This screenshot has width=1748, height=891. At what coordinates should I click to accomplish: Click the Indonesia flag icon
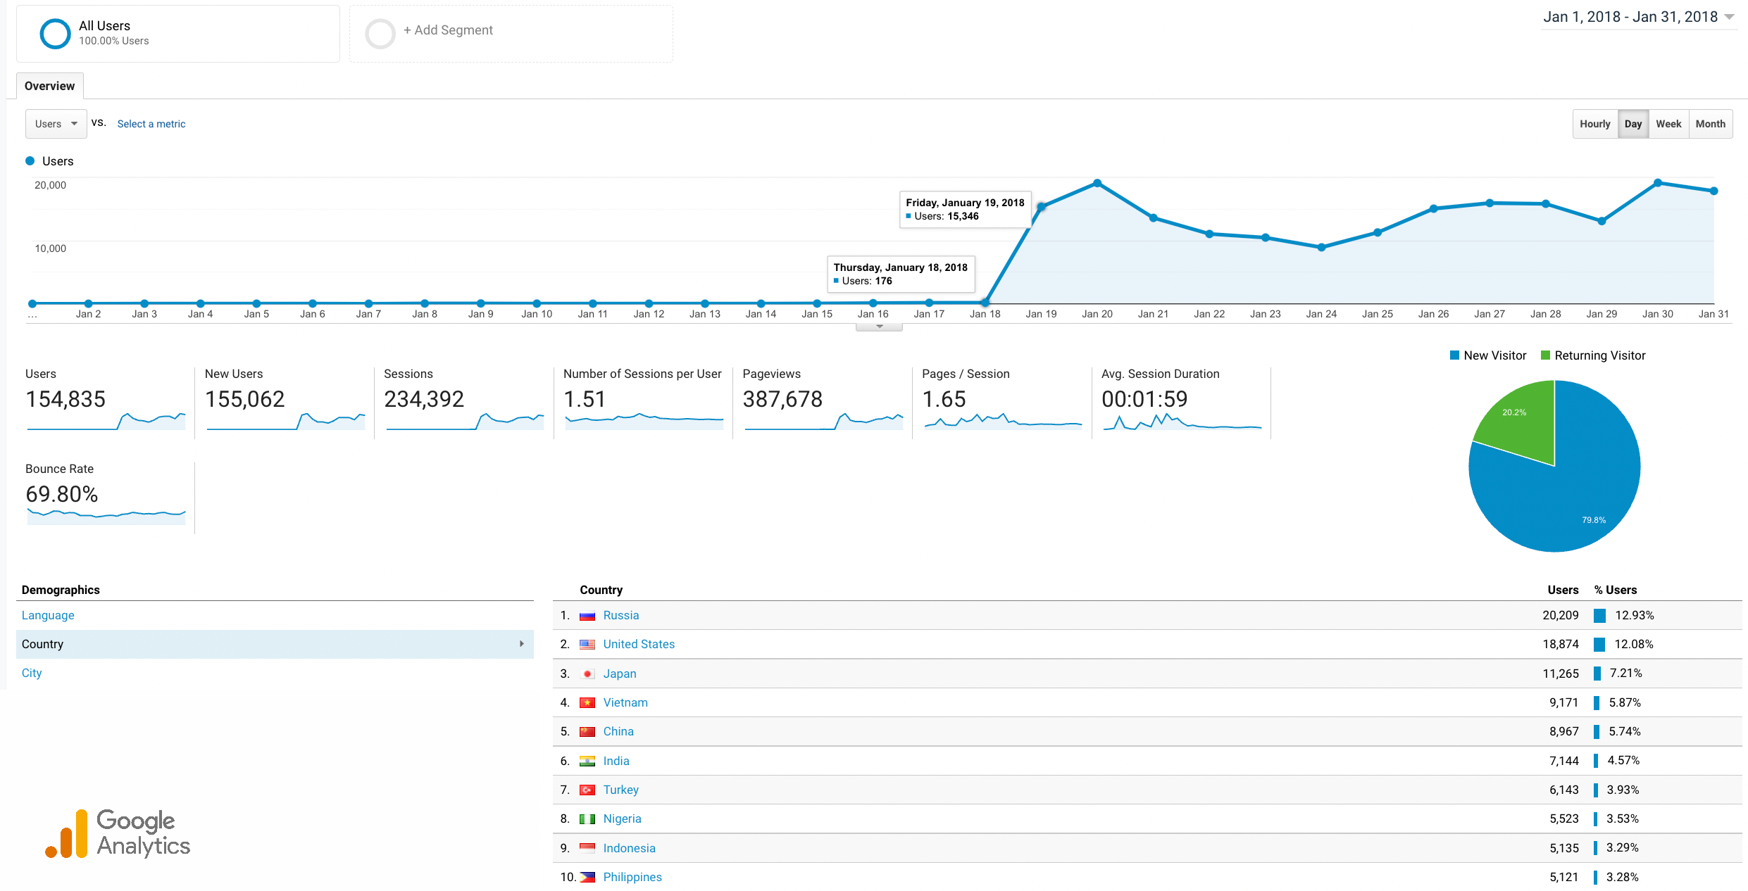click(587, 849)
